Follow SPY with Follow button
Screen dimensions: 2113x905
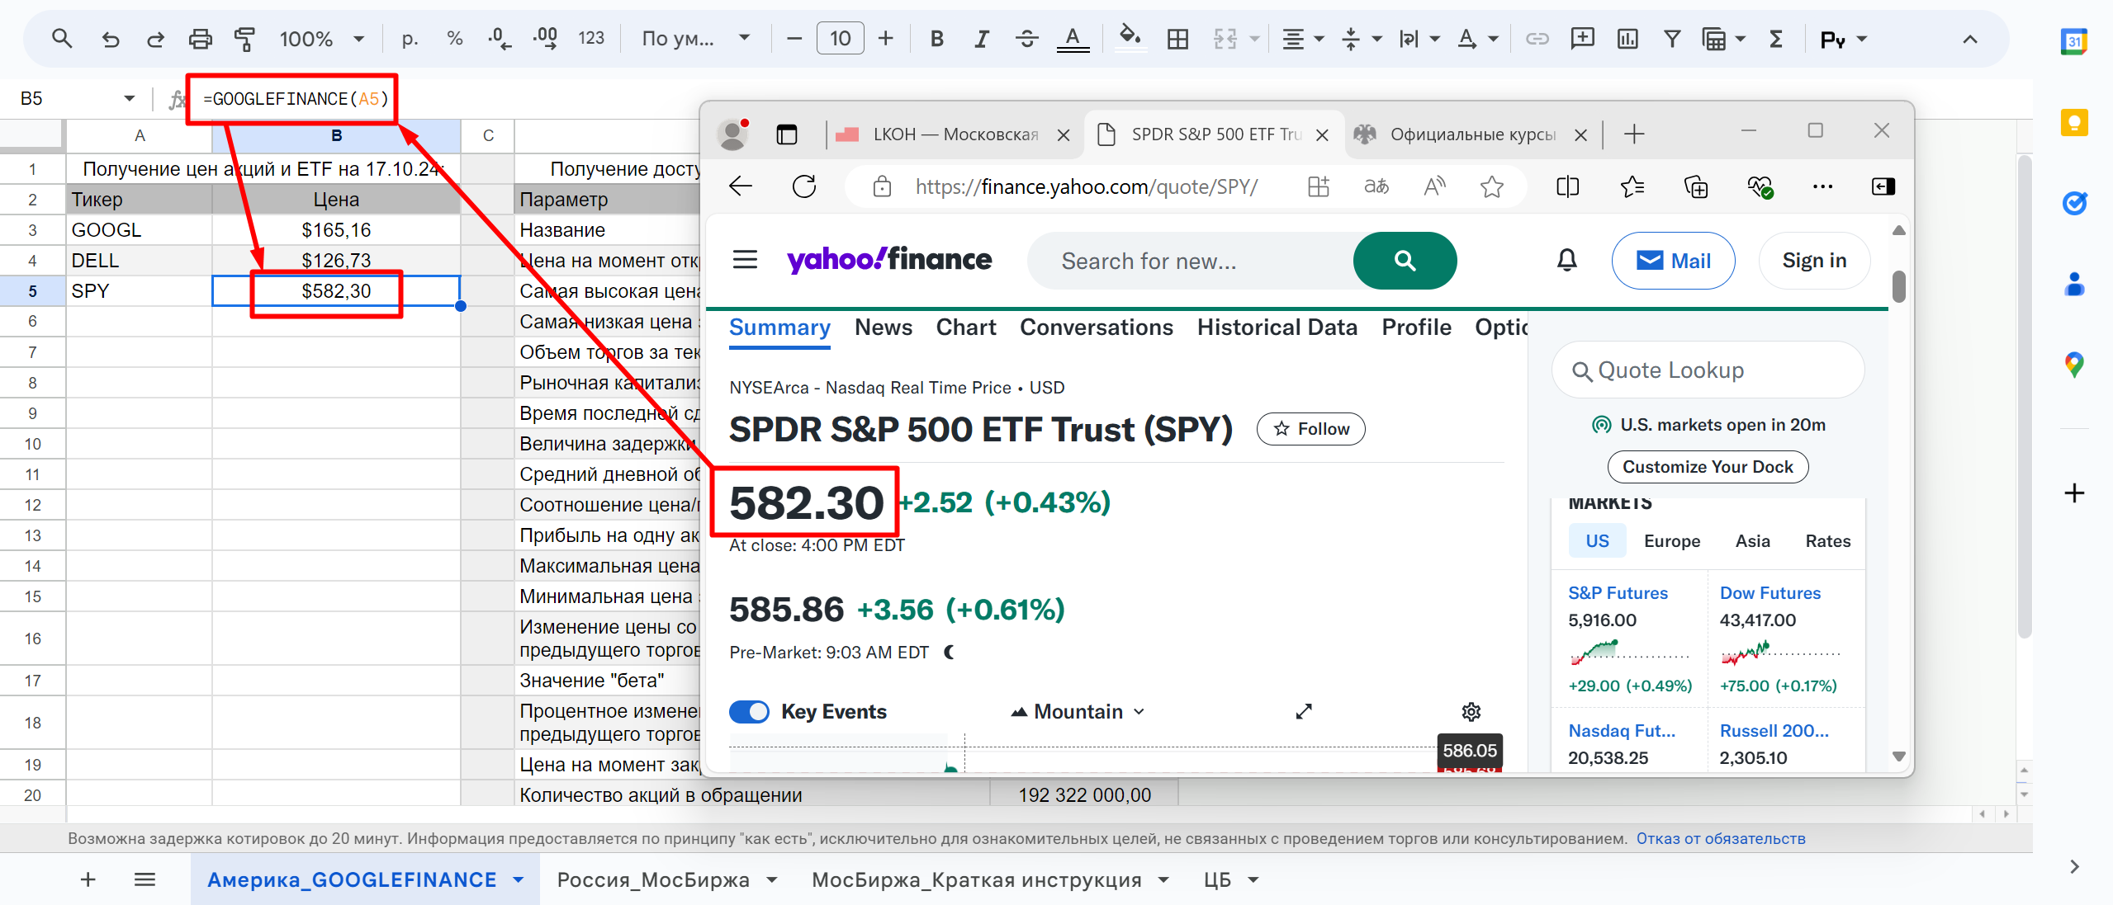(1310, 429)
